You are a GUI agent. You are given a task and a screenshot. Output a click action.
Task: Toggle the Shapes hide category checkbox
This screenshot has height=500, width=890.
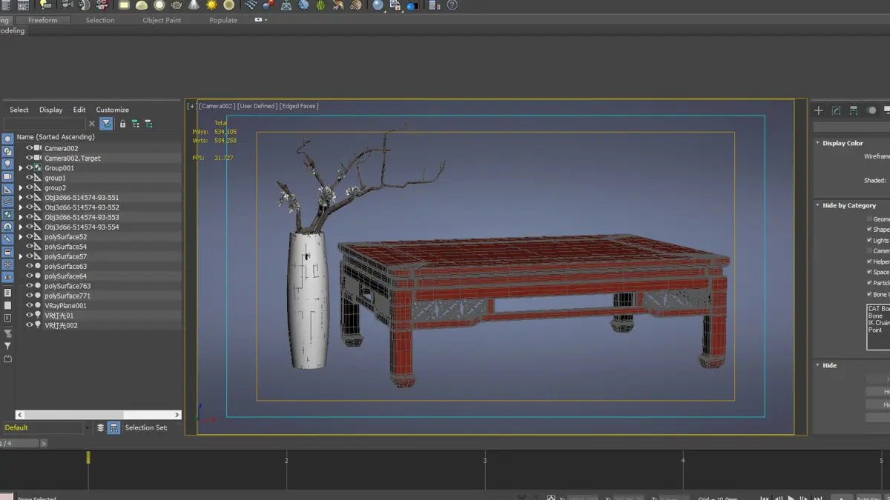click(x=869, y=230)
